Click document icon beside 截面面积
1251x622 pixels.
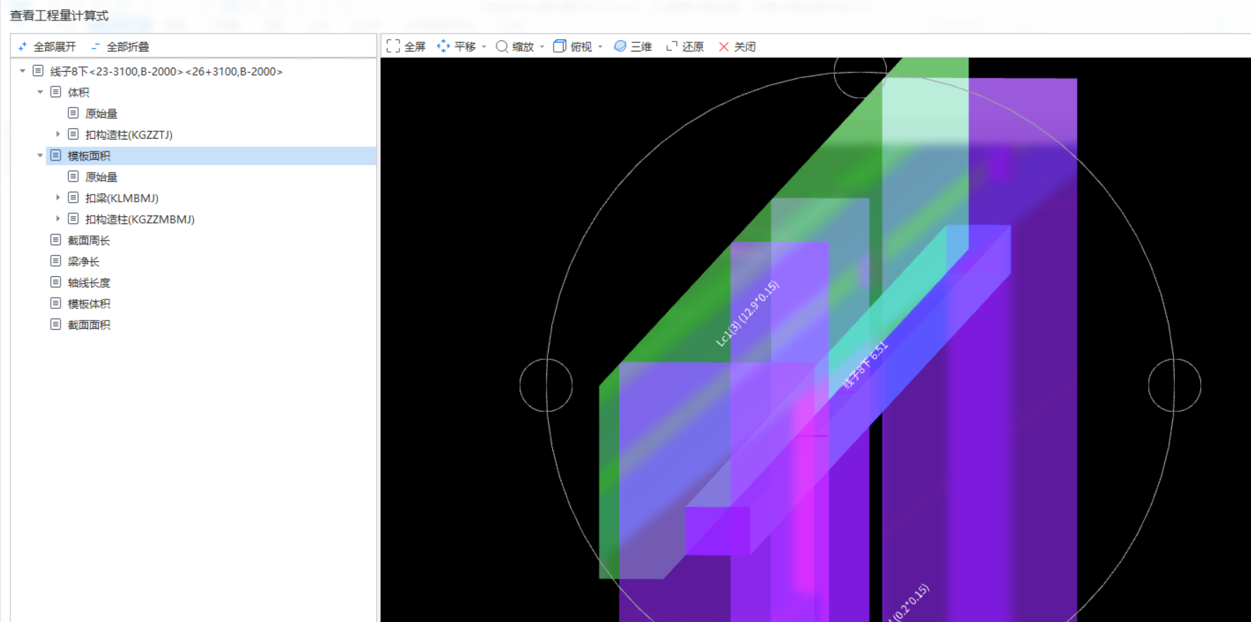(x=56, y=324)
